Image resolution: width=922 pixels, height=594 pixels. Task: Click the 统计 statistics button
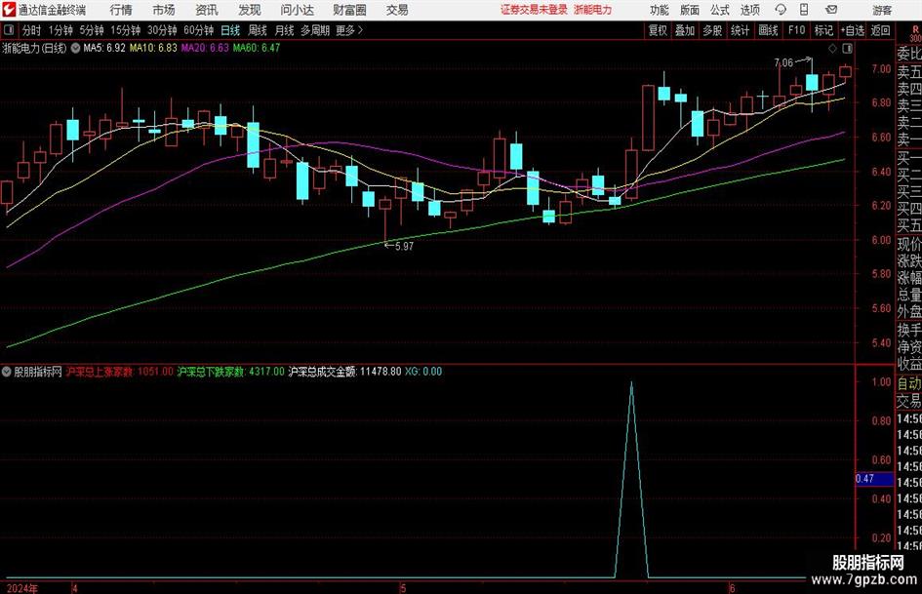point(740,30)
